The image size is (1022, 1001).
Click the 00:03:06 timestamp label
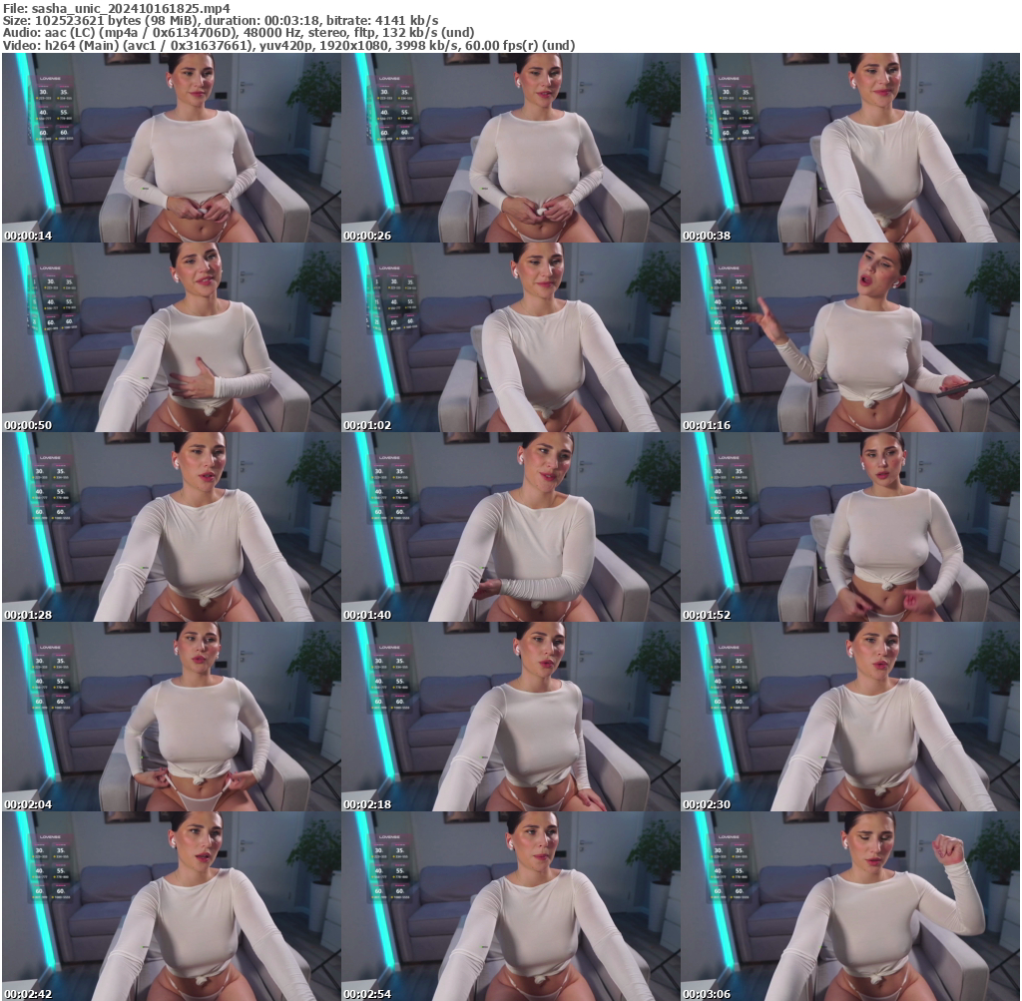[707, 994]
